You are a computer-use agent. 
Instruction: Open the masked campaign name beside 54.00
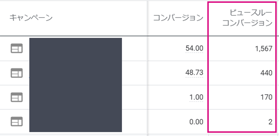(x=75, y=48)
